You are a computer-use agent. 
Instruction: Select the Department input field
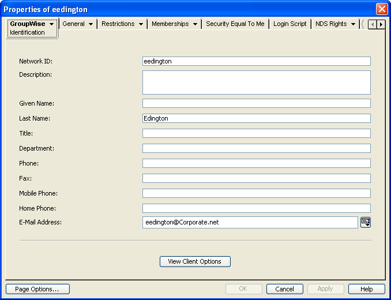tap(256, 148)
